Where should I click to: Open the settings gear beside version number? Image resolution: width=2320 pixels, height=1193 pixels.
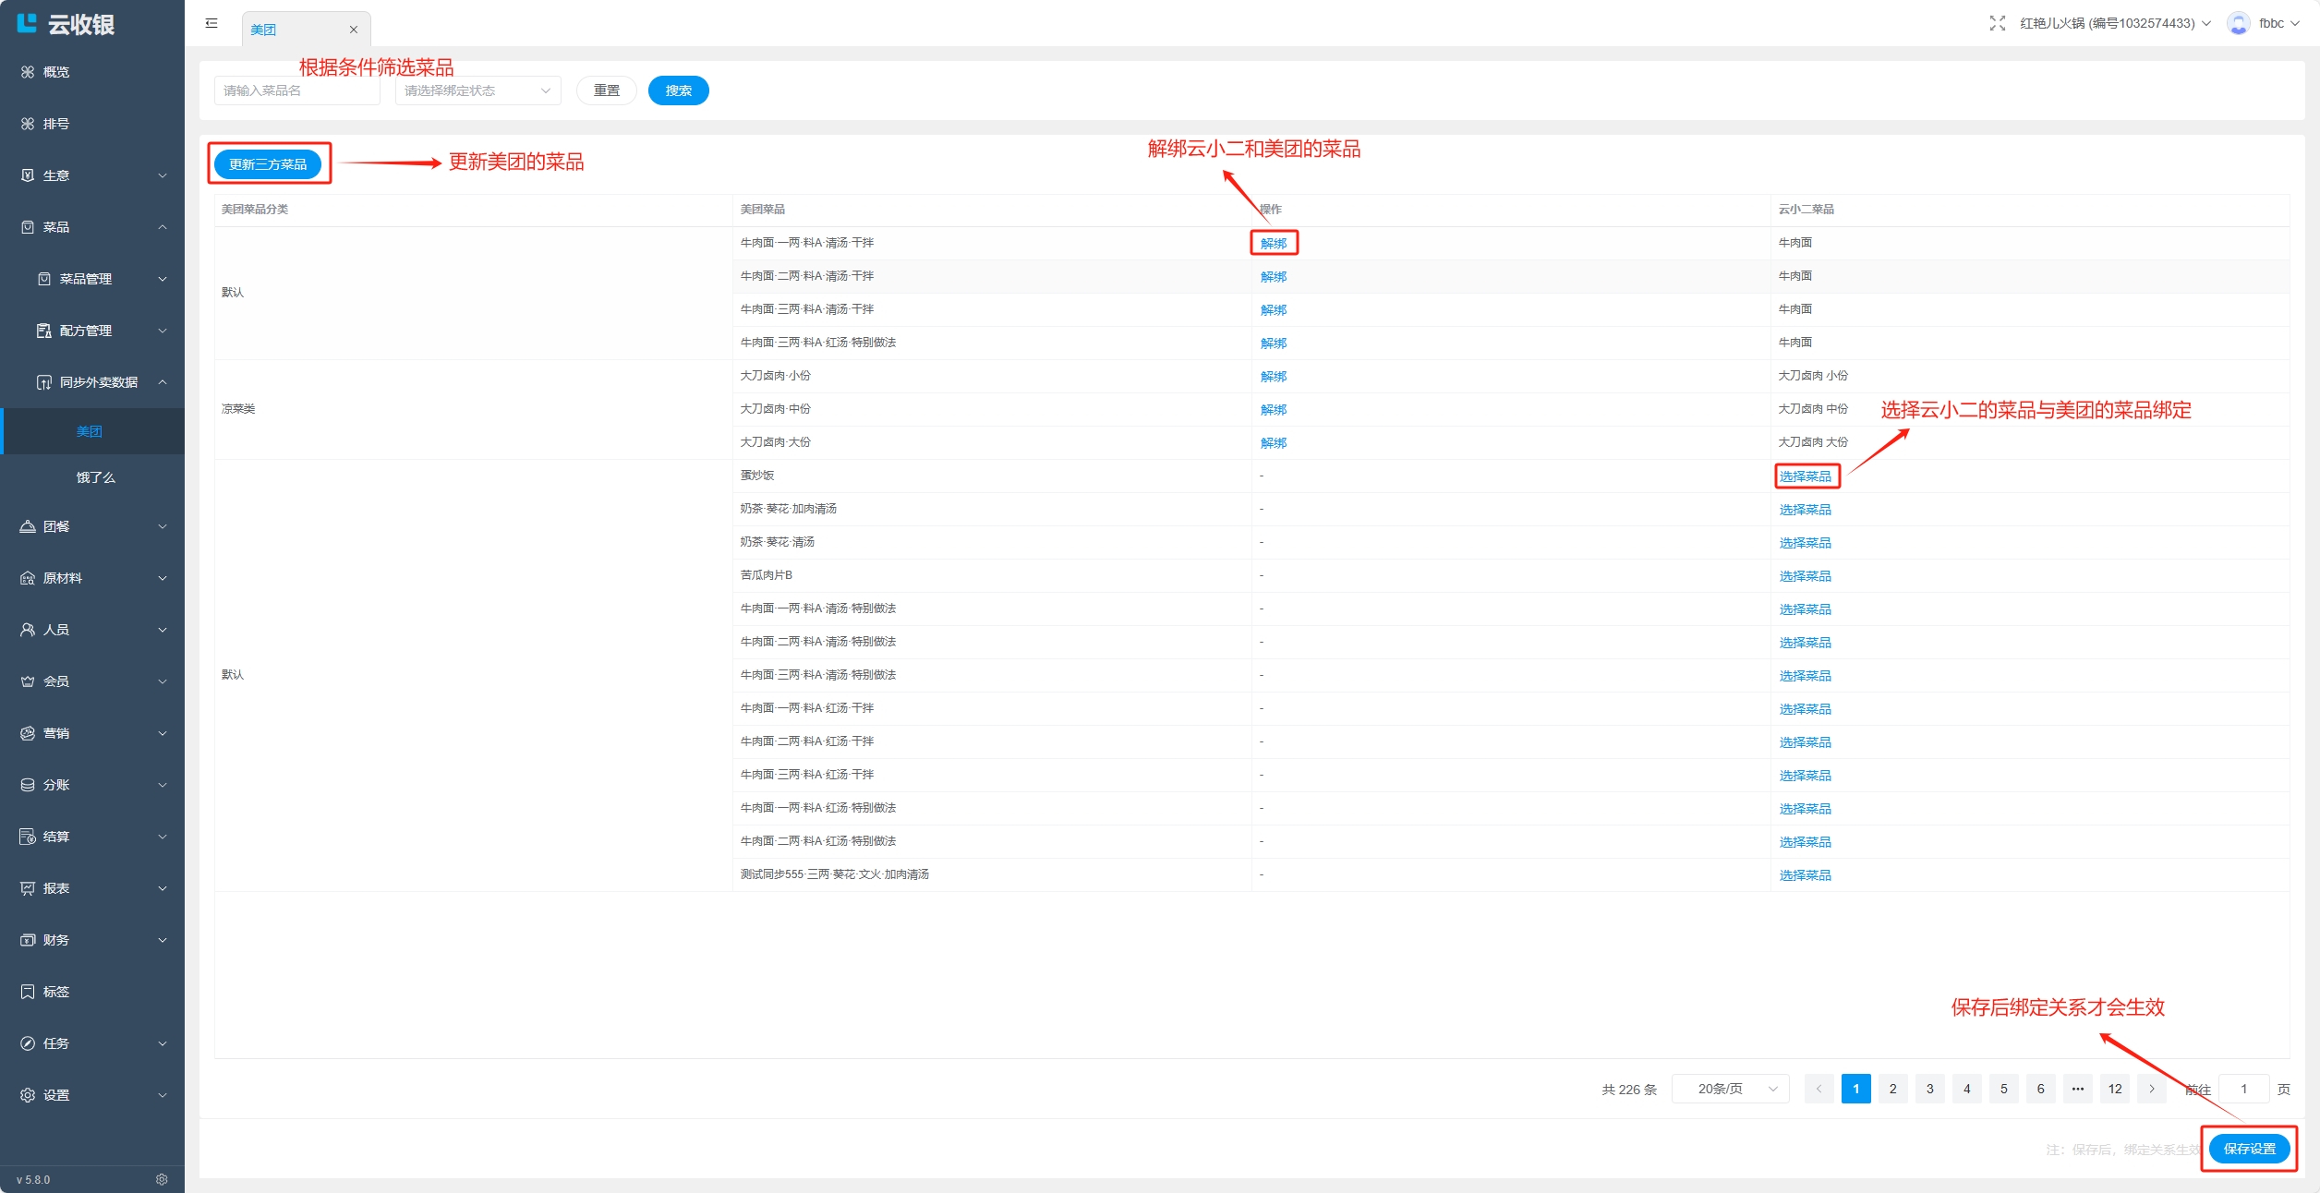click(162, 1179)
